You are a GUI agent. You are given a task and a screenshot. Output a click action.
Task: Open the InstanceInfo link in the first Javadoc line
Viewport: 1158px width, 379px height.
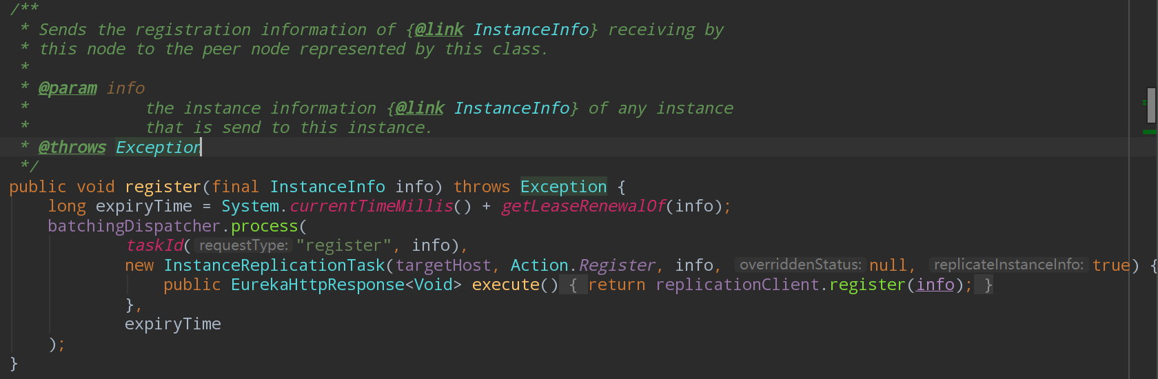click(531, 30)
